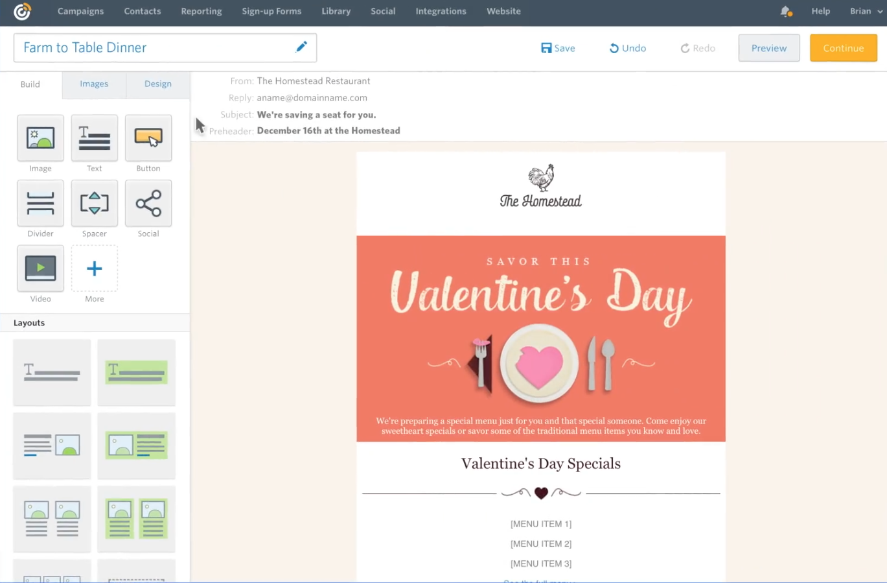
Task: Click the Constant Contact logo icon
Action: (x=23, y=11)
